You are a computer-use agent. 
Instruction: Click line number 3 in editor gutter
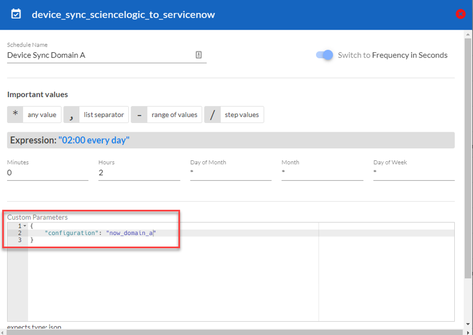19,240
